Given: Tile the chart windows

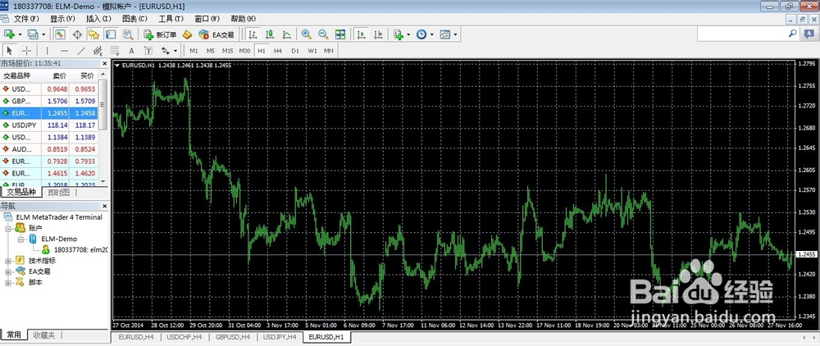Looking at the screenshot, I should (340, 34).
